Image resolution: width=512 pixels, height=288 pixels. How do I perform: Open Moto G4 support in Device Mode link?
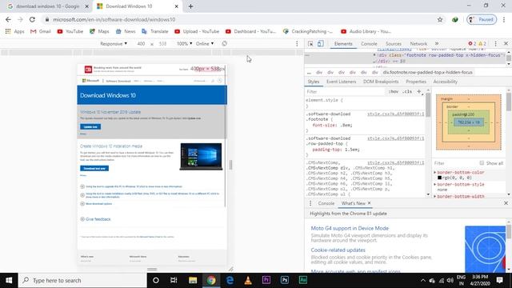[x=350, y=228]
